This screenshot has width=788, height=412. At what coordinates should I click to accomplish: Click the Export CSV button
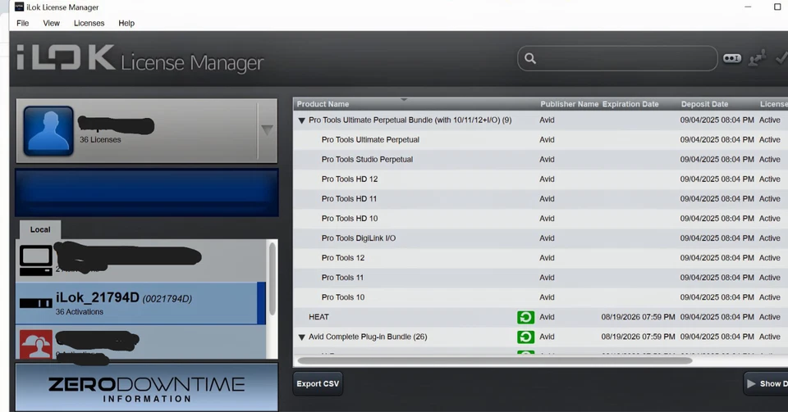pos(318,384)
